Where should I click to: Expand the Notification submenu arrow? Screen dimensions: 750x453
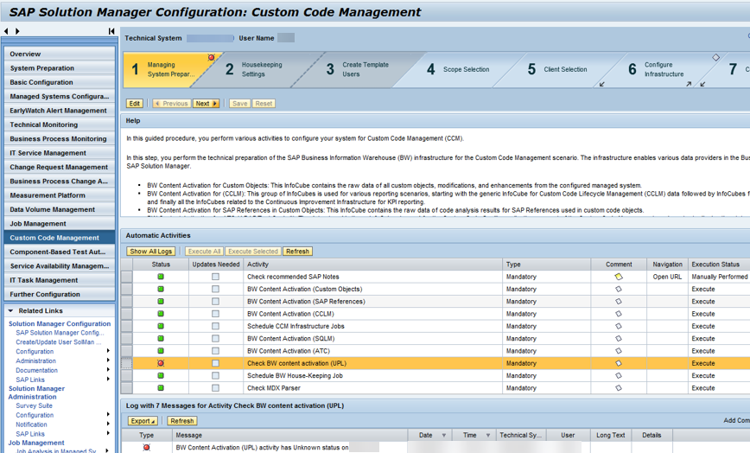tap(108, 424)
